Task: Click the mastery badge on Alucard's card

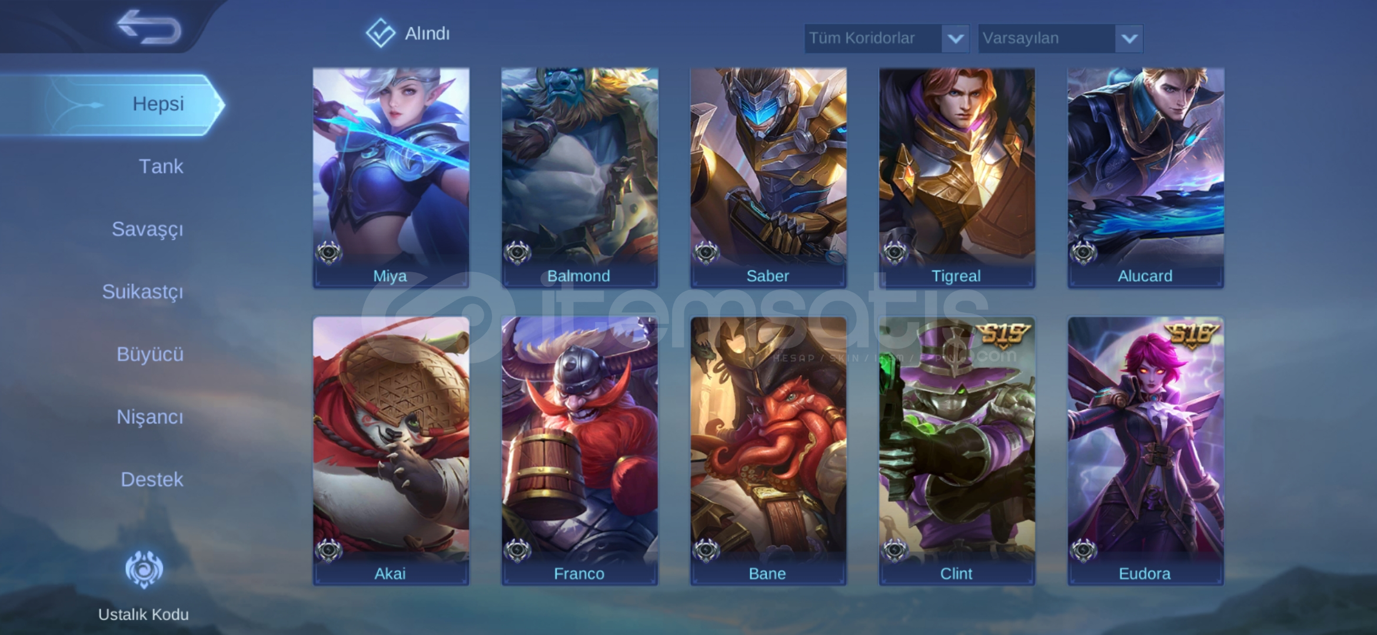Action: [x=1083, y=253]
